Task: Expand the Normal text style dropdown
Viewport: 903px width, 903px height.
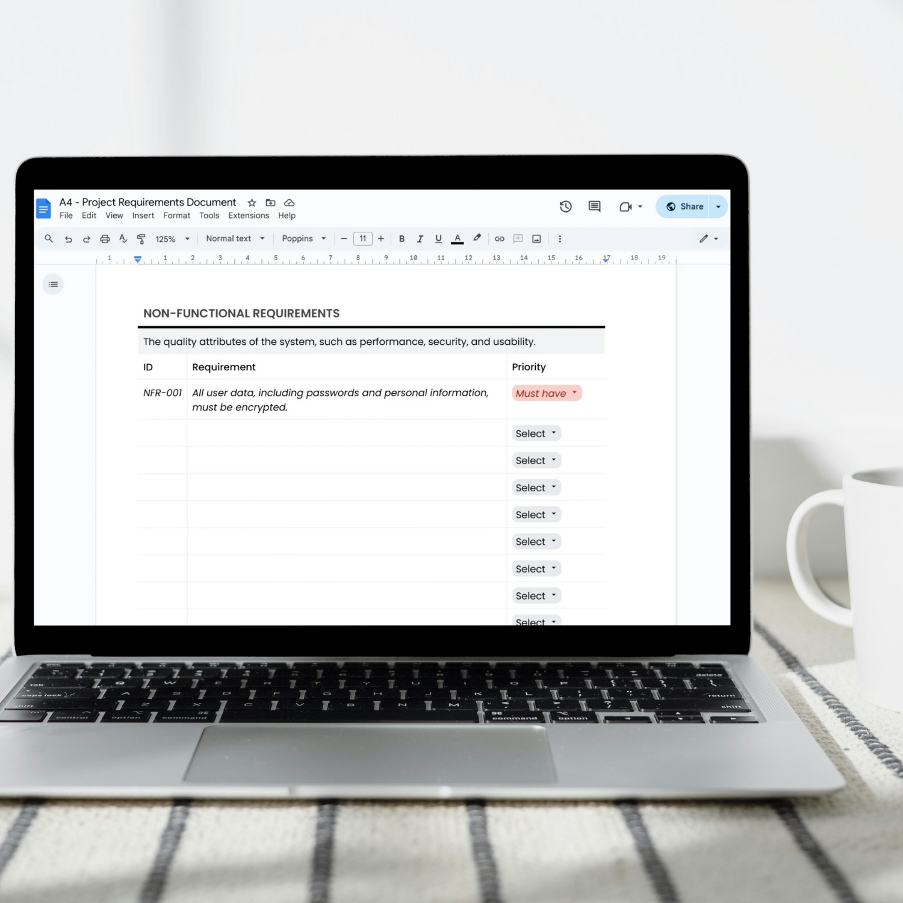Action: pos(235,239)
